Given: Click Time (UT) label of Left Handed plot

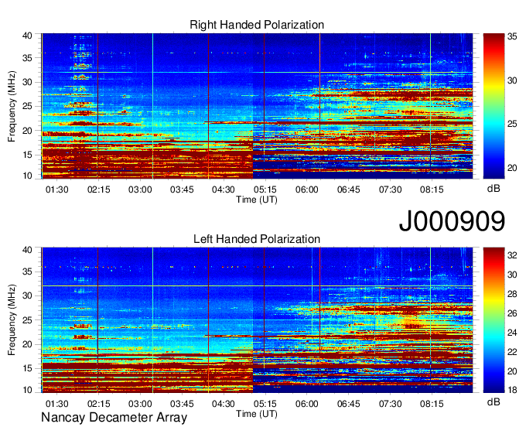Looking at the screenshot, I should pos(257,414).
